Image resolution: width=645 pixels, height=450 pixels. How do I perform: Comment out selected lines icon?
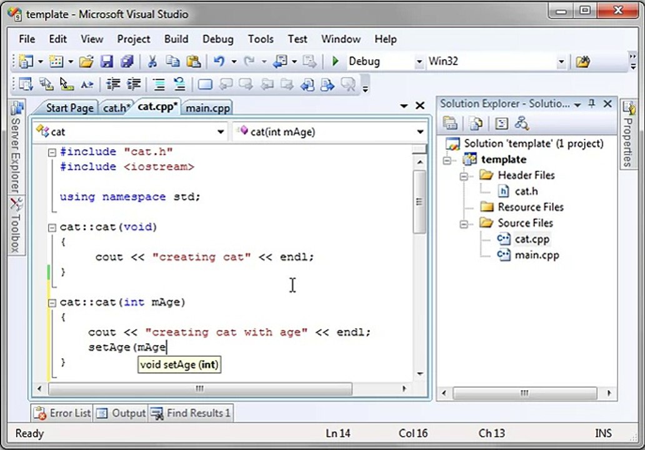pos(159,85)
